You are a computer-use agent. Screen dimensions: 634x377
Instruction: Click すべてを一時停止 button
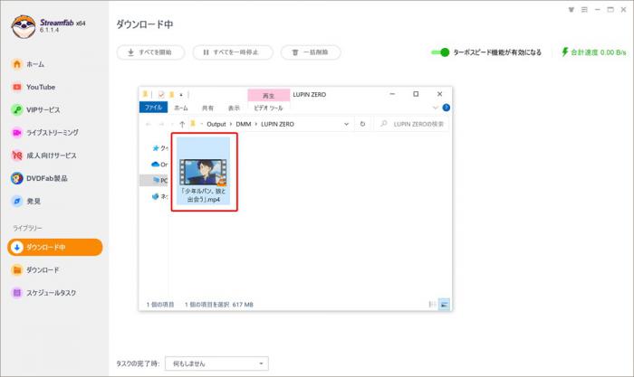coord(233,52)
